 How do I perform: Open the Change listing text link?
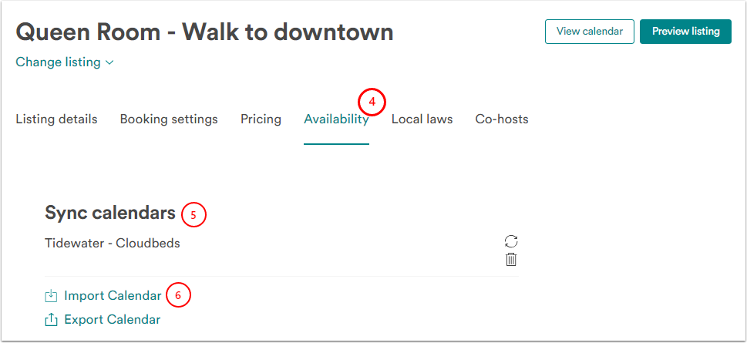(x=58, y=62)
